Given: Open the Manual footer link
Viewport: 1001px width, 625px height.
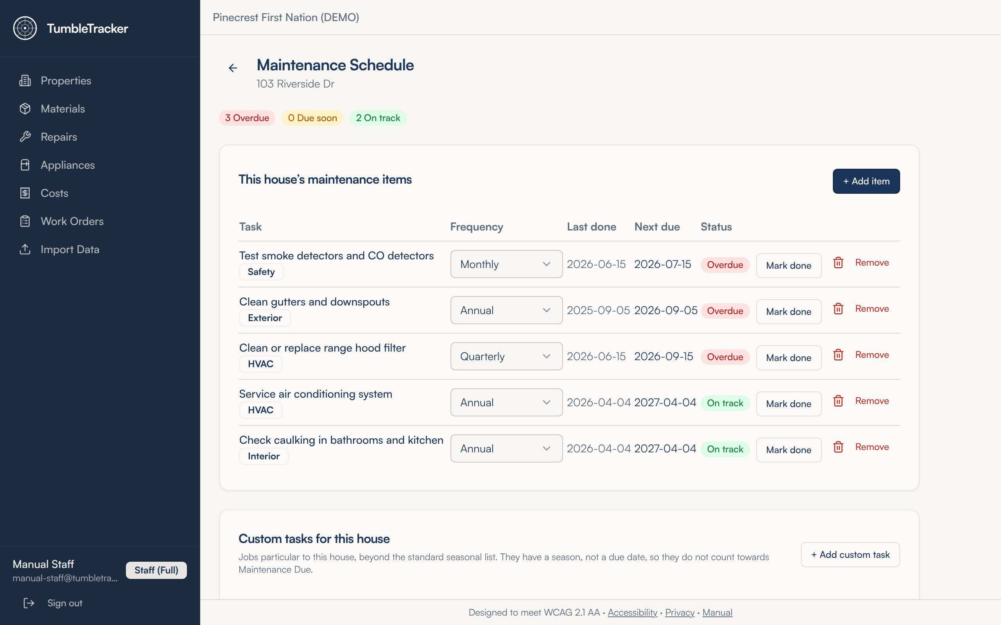Looking at the screenshot, I should click(x=717, y=612).
